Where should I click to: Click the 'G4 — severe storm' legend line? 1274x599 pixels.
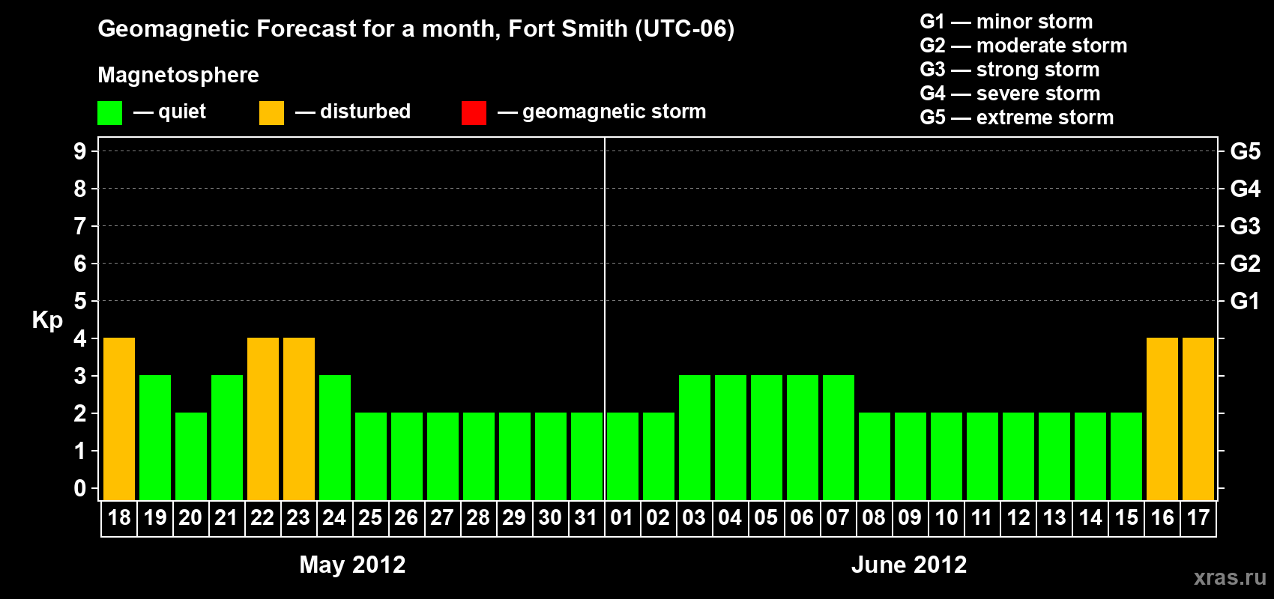pyautogui.click(x=1010, y=94)
